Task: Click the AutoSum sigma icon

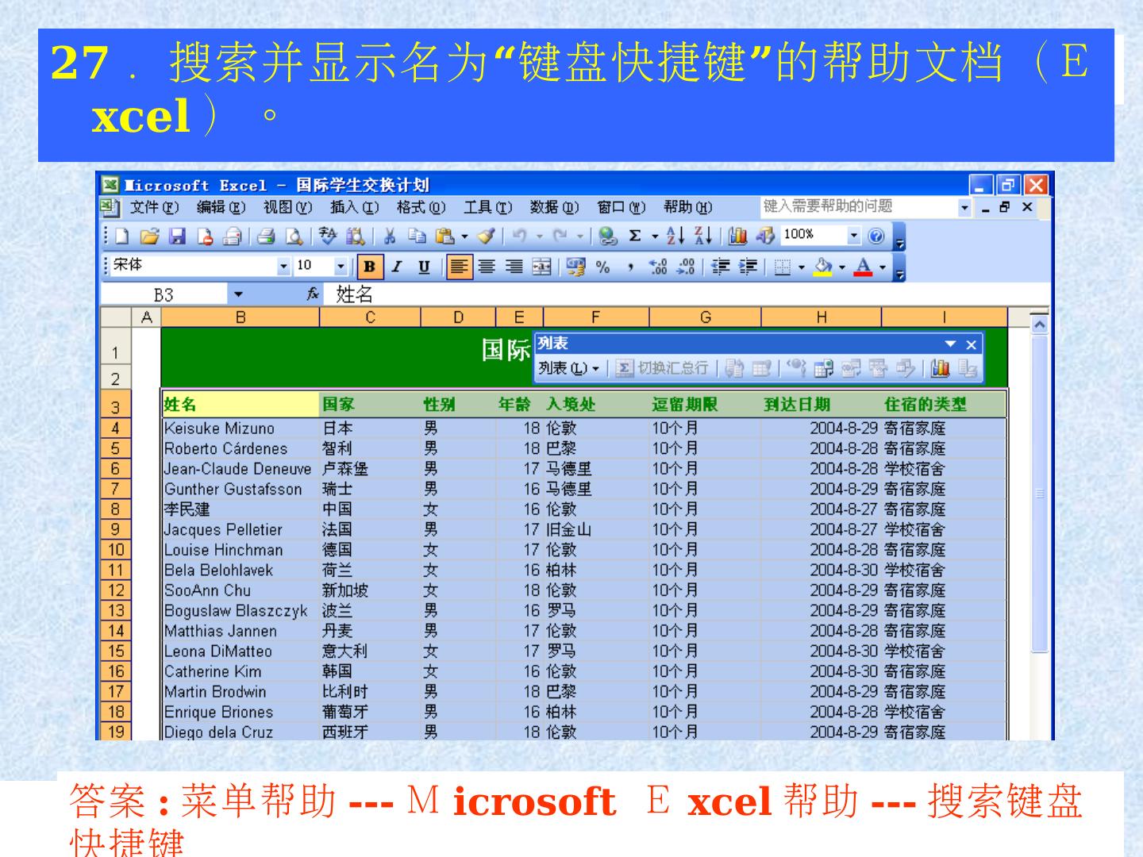Action: pos(635,236)
